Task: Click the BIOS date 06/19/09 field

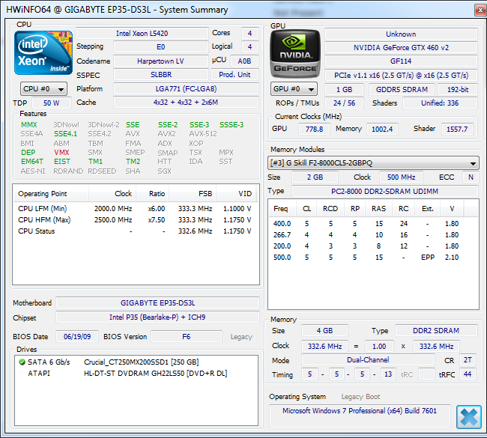Action: pyautogui.click(x=77, y=336)
